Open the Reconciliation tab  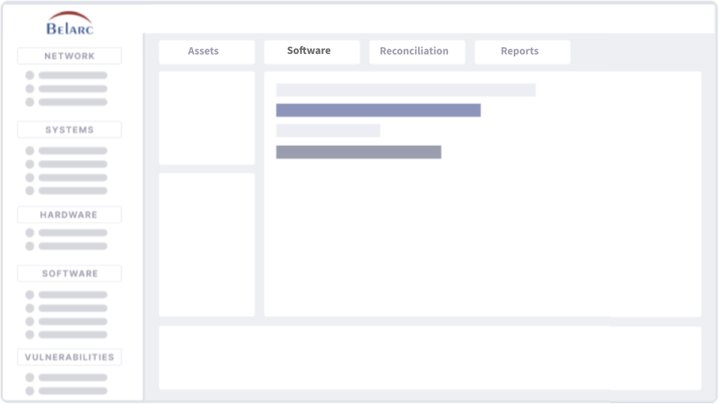coord(414,52)
